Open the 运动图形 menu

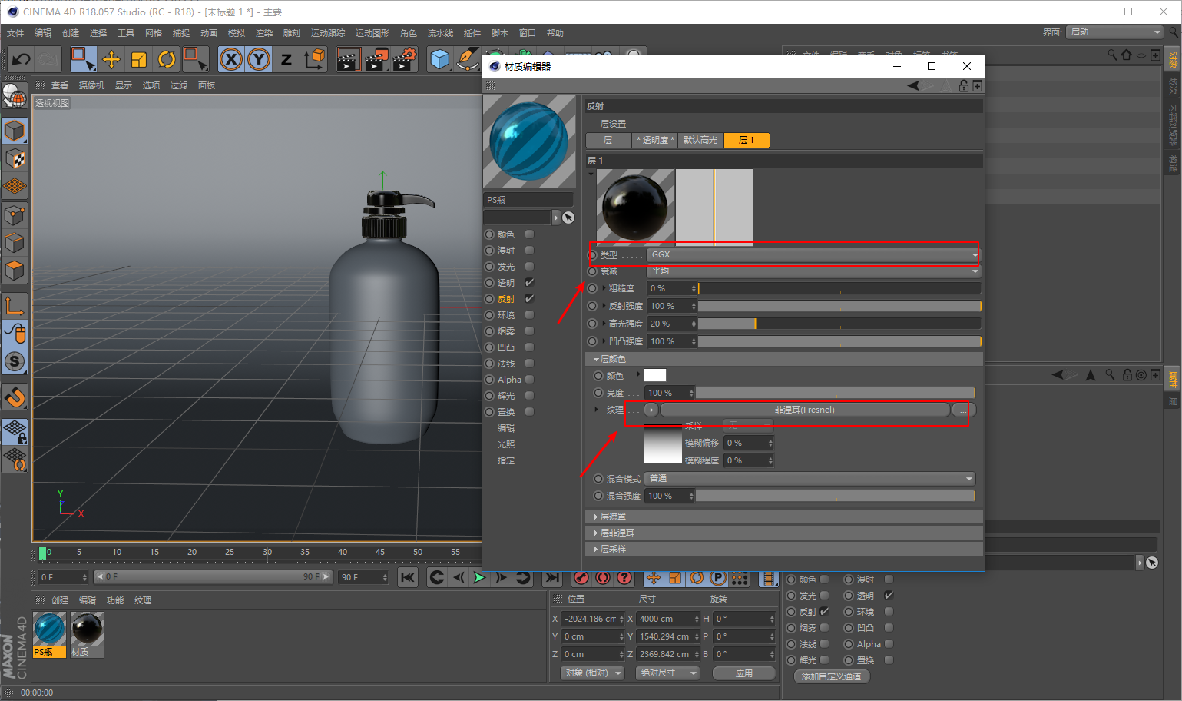pos(372,33)
